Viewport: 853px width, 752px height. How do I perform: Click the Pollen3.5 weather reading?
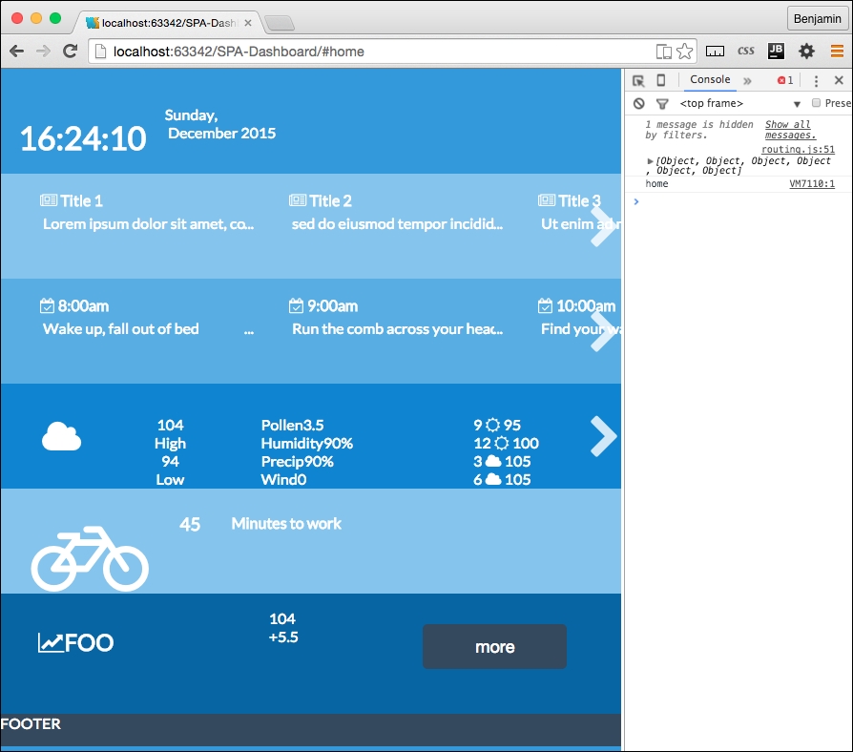point(292,425)
